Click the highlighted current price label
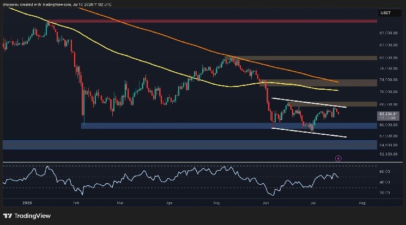This screenshot has width=406, height=225. point(388,116)
